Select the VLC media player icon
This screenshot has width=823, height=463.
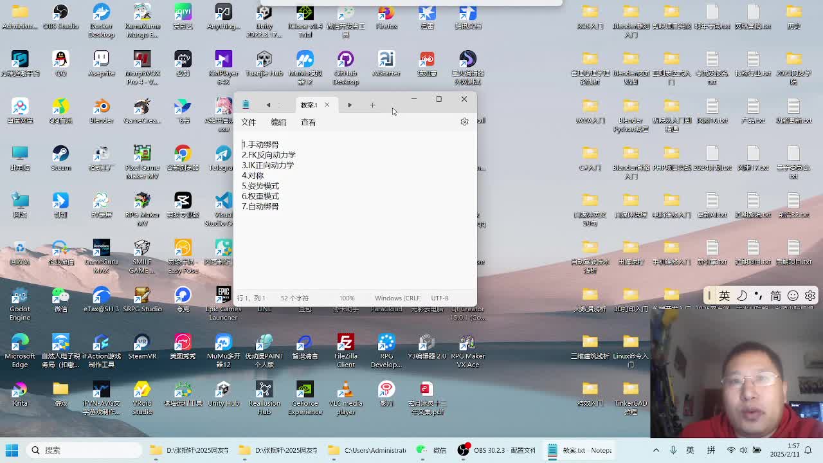[345, 397]
